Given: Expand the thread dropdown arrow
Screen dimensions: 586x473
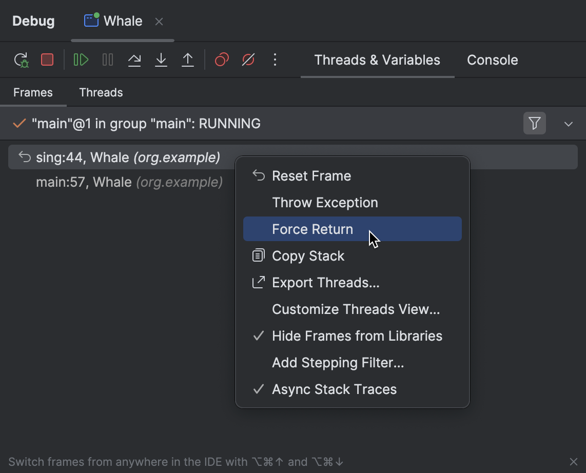Looking at the screenshot, I should coord(568,123).
